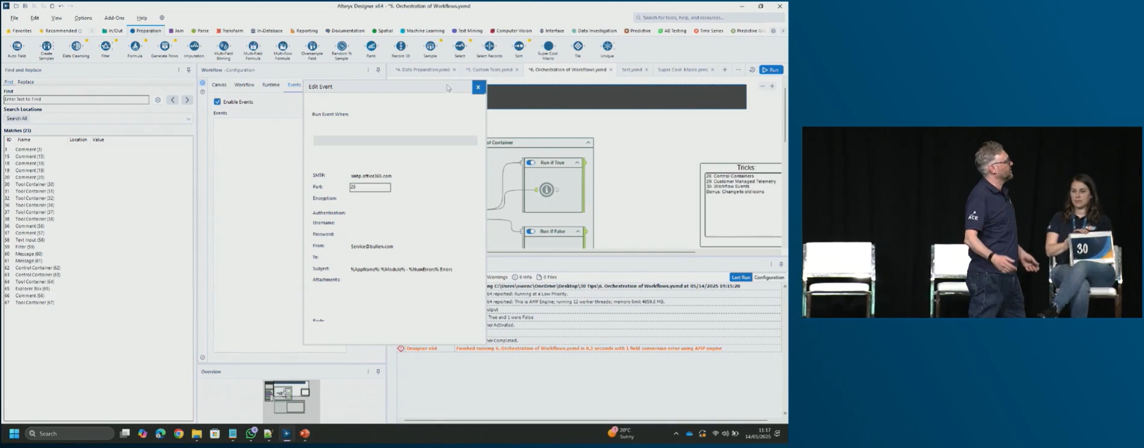
Task: Switch to the Replace tab
Action: click(x=26, y=82)
